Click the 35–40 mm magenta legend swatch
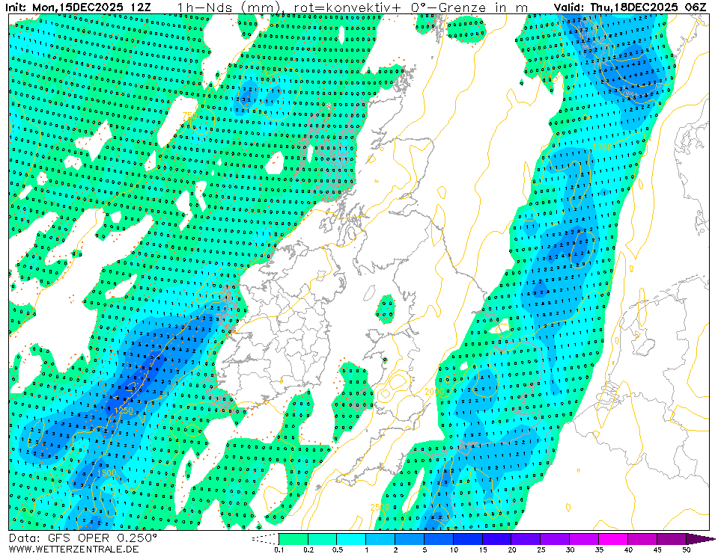This screenshot has width=718, height=554. click(614, 538)
